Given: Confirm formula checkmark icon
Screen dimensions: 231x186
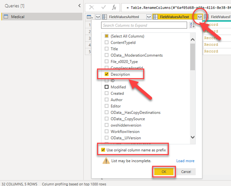Looking at the screenshot, I should (103, 7).
